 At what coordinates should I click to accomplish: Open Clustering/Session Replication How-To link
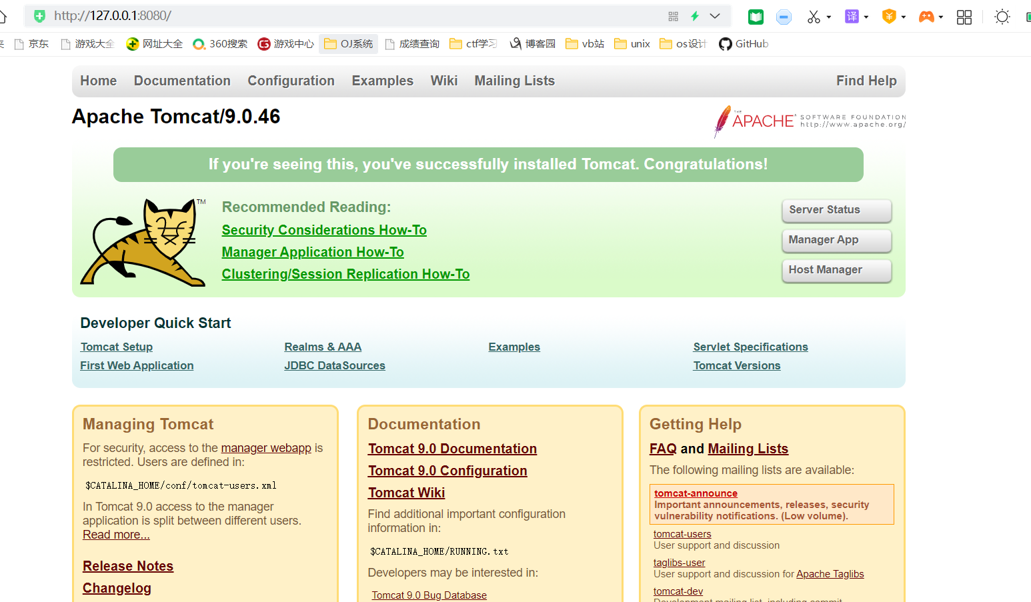[345, 274]
